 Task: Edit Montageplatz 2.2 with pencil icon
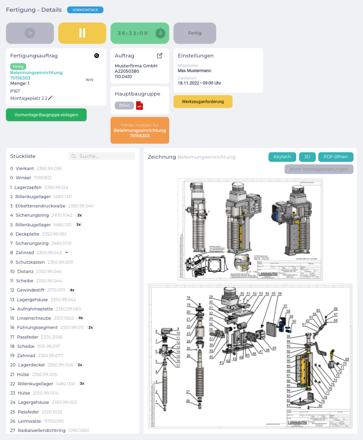tap(50, 98)
